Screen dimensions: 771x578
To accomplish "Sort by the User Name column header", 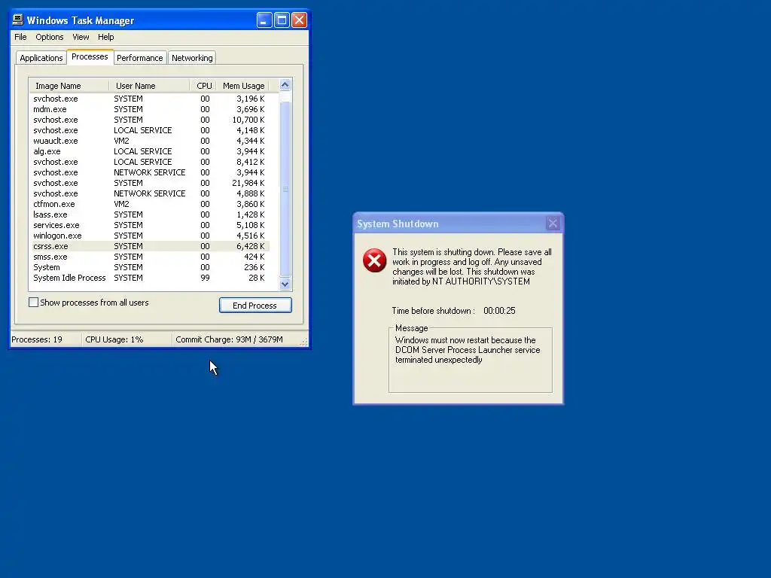I will pyautogui.click(x=150, y=86).
